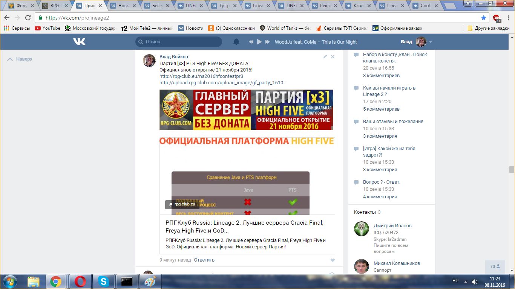Edit the post with the pencil icon
Image resolution: width=515 pixels, height=289 pixels.
[x=325, y=56]
